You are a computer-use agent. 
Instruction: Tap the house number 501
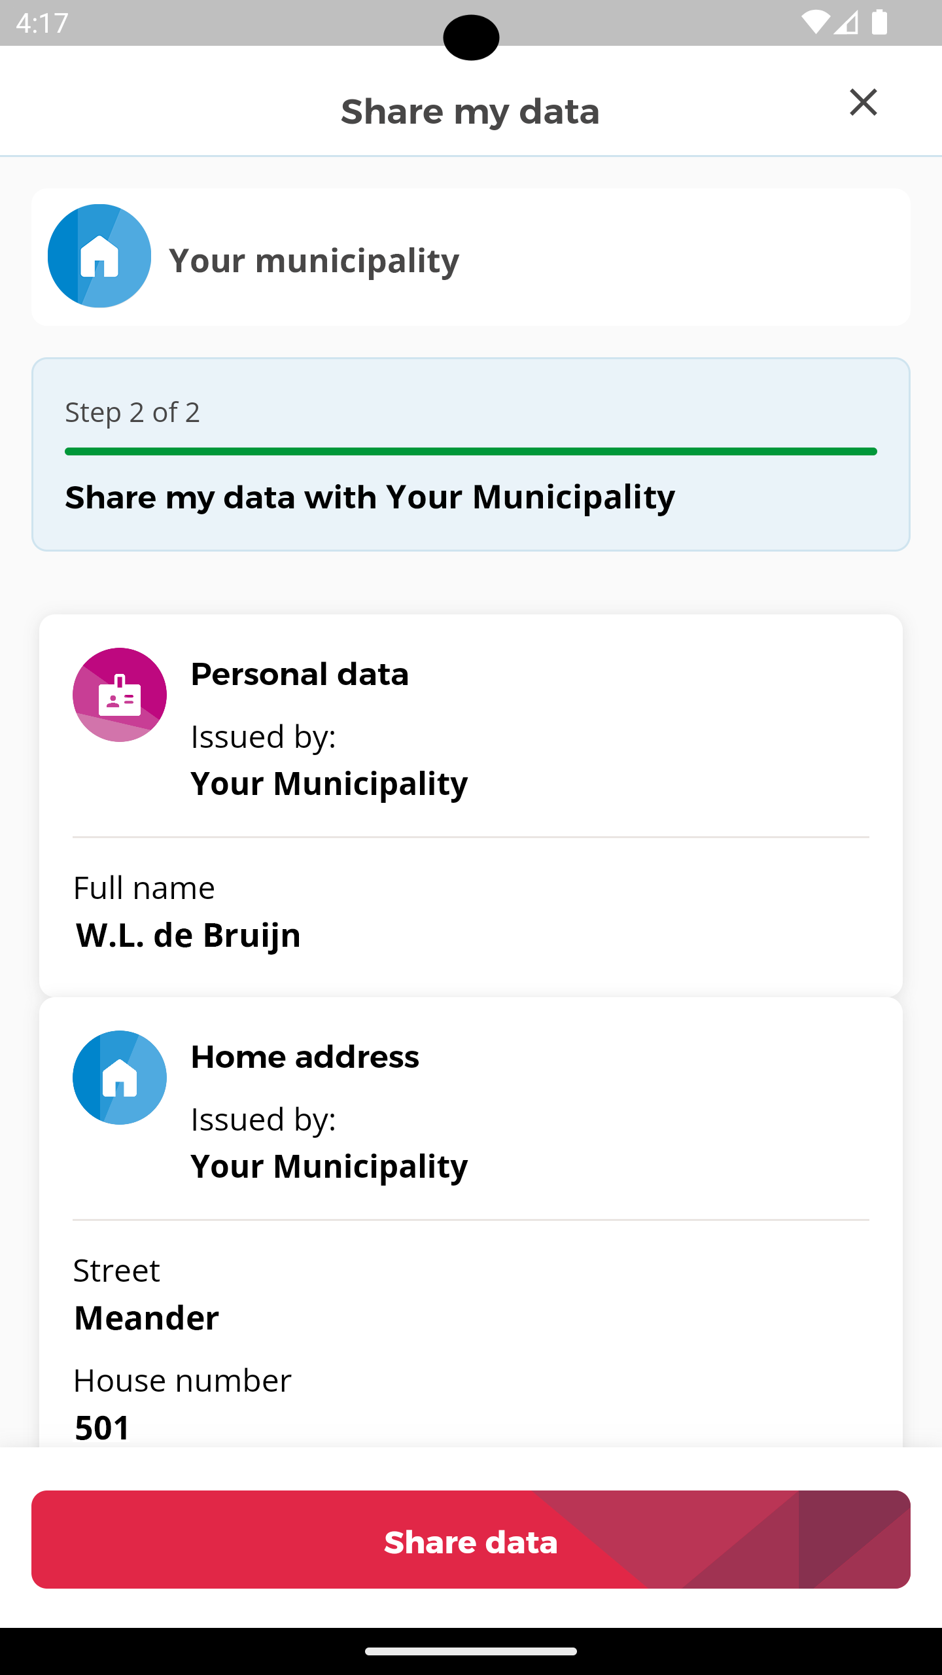pyautogui.click(x=103, y=1427)
